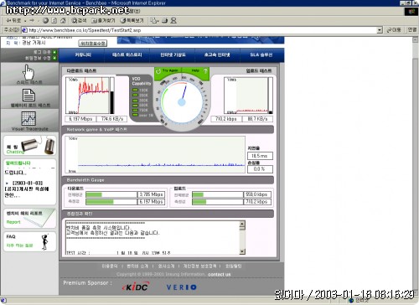Open the 2003-01-03 notice entry
The image size is (419, 305).
27,189
